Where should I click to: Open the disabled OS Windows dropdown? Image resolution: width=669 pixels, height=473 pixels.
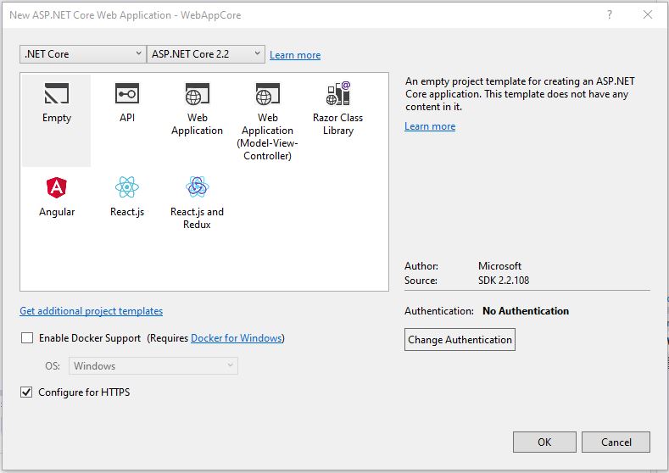coord(153,366)
